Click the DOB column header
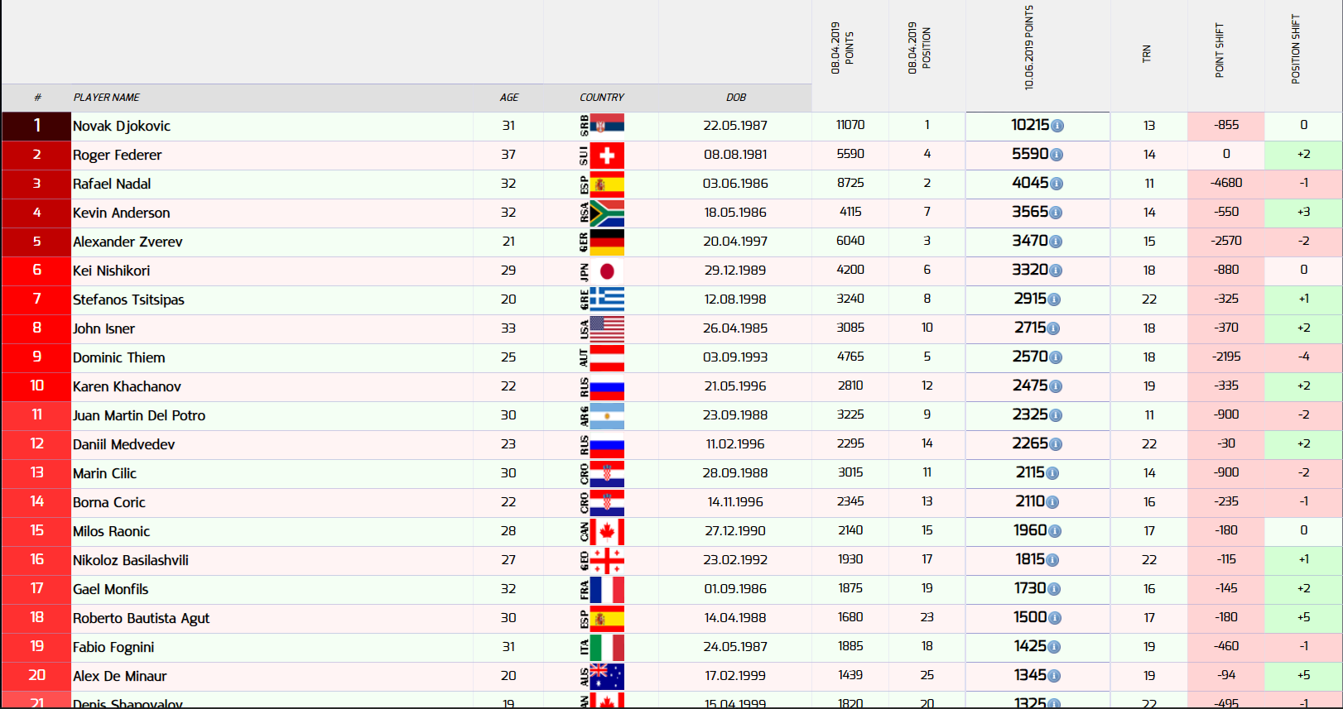The image size is (1343, 709). click(735, 98)
